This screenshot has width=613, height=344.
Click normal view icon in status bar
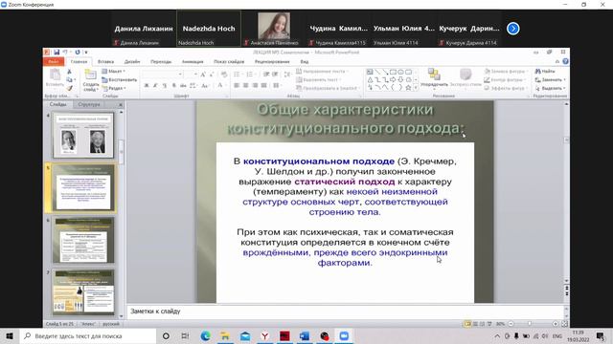[x=467, y=324]
